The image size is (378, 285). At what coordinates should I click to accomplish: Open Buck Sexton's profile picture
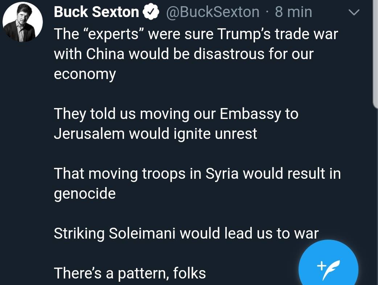[22, 22]
